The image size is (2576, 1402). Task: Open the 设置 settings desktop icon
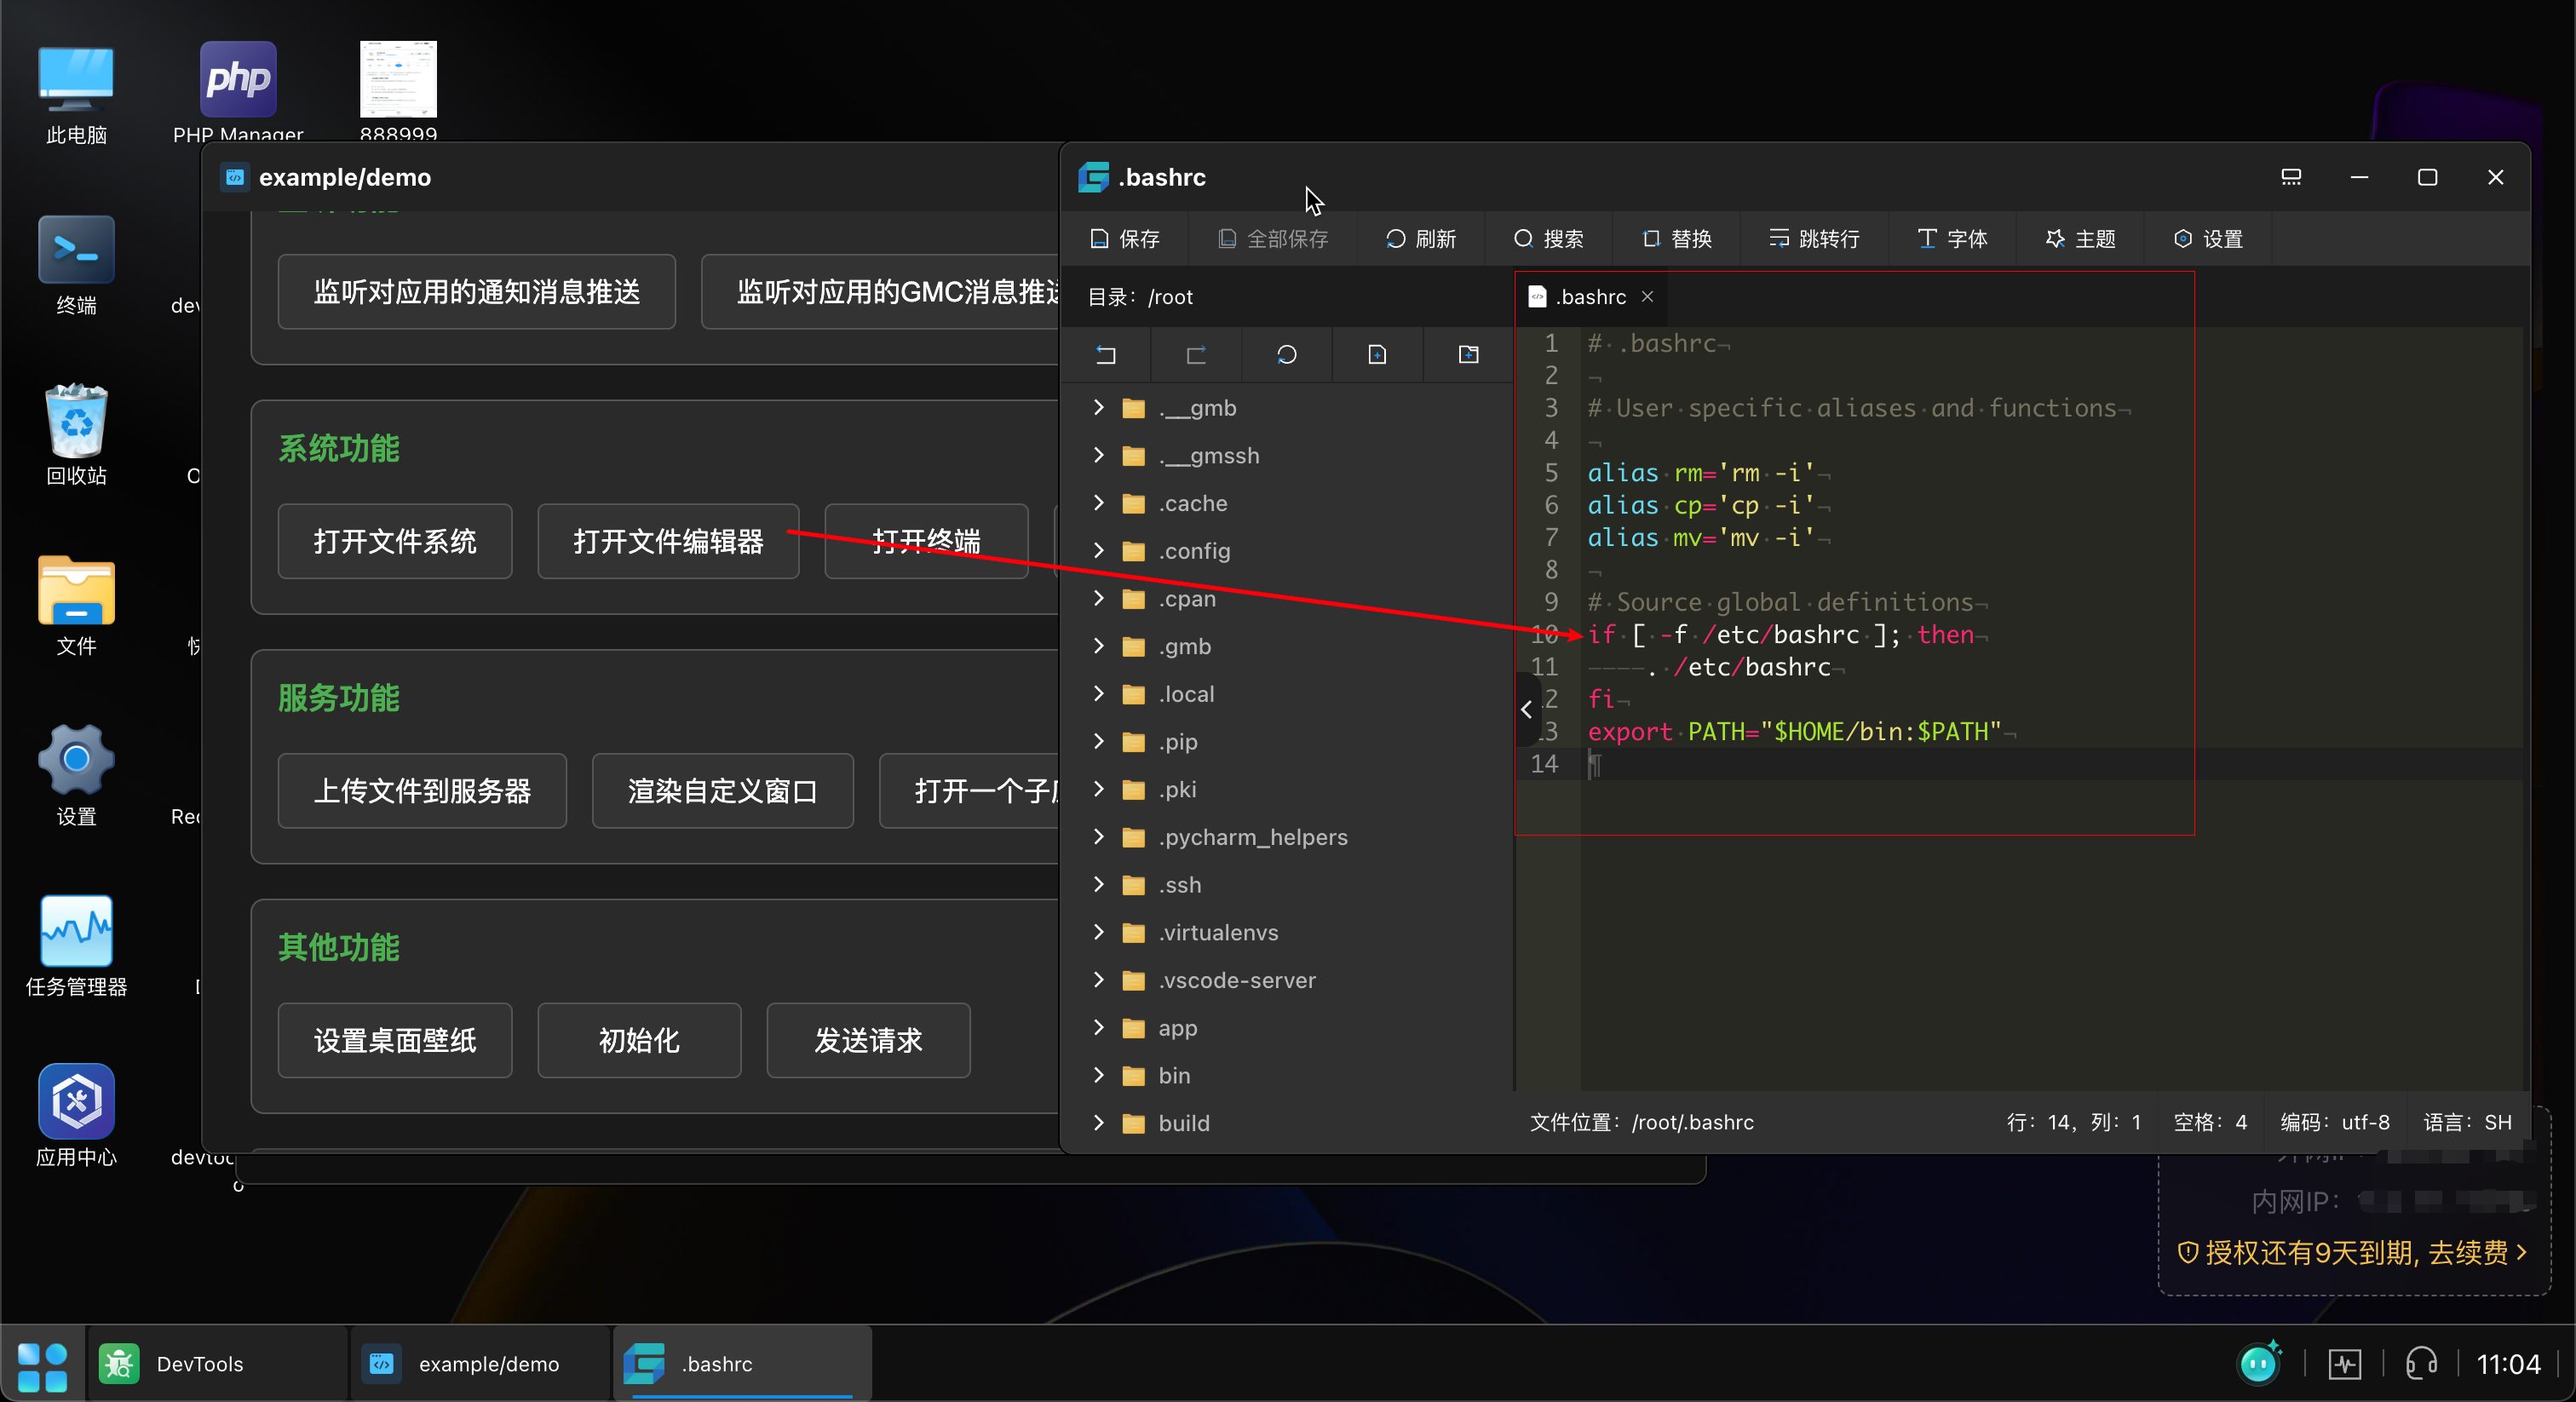[76, 776]
